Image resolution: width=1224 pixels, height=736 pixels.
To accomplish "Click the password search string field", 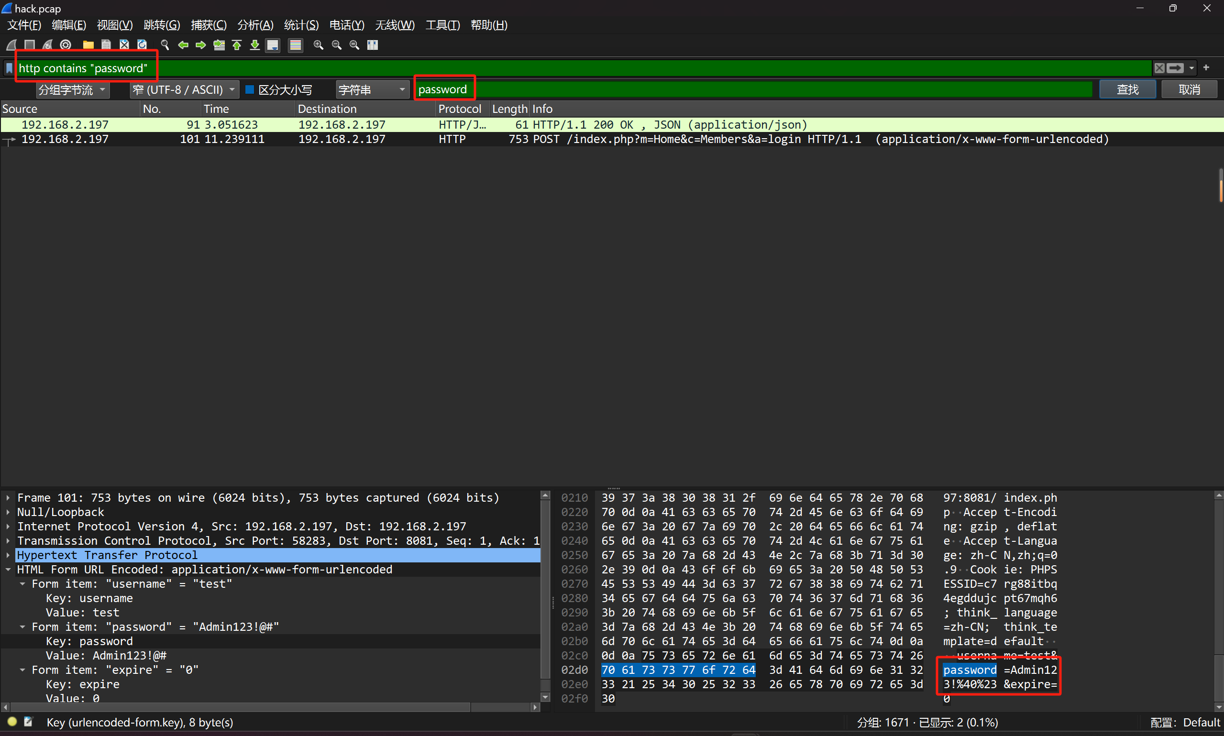I will pos(754,90).
